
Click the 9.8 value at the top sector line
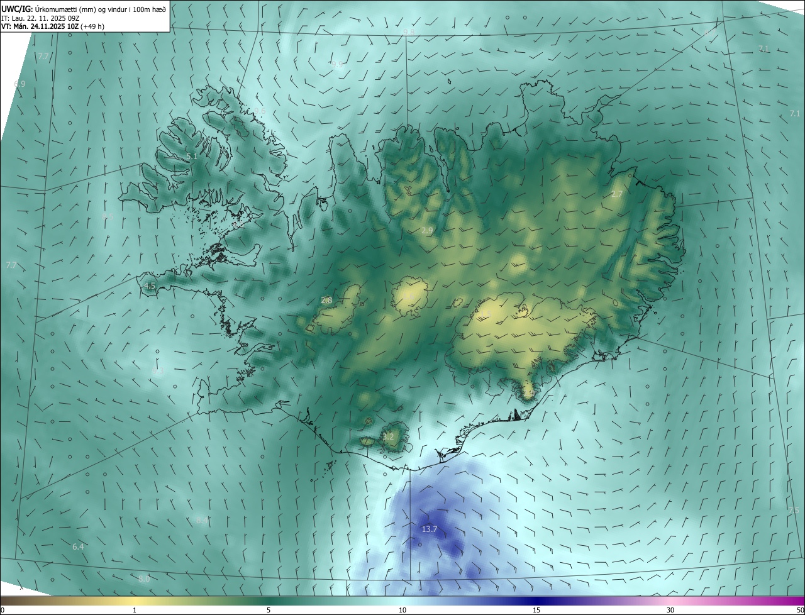pyautogui.click(x=409, y=32)
